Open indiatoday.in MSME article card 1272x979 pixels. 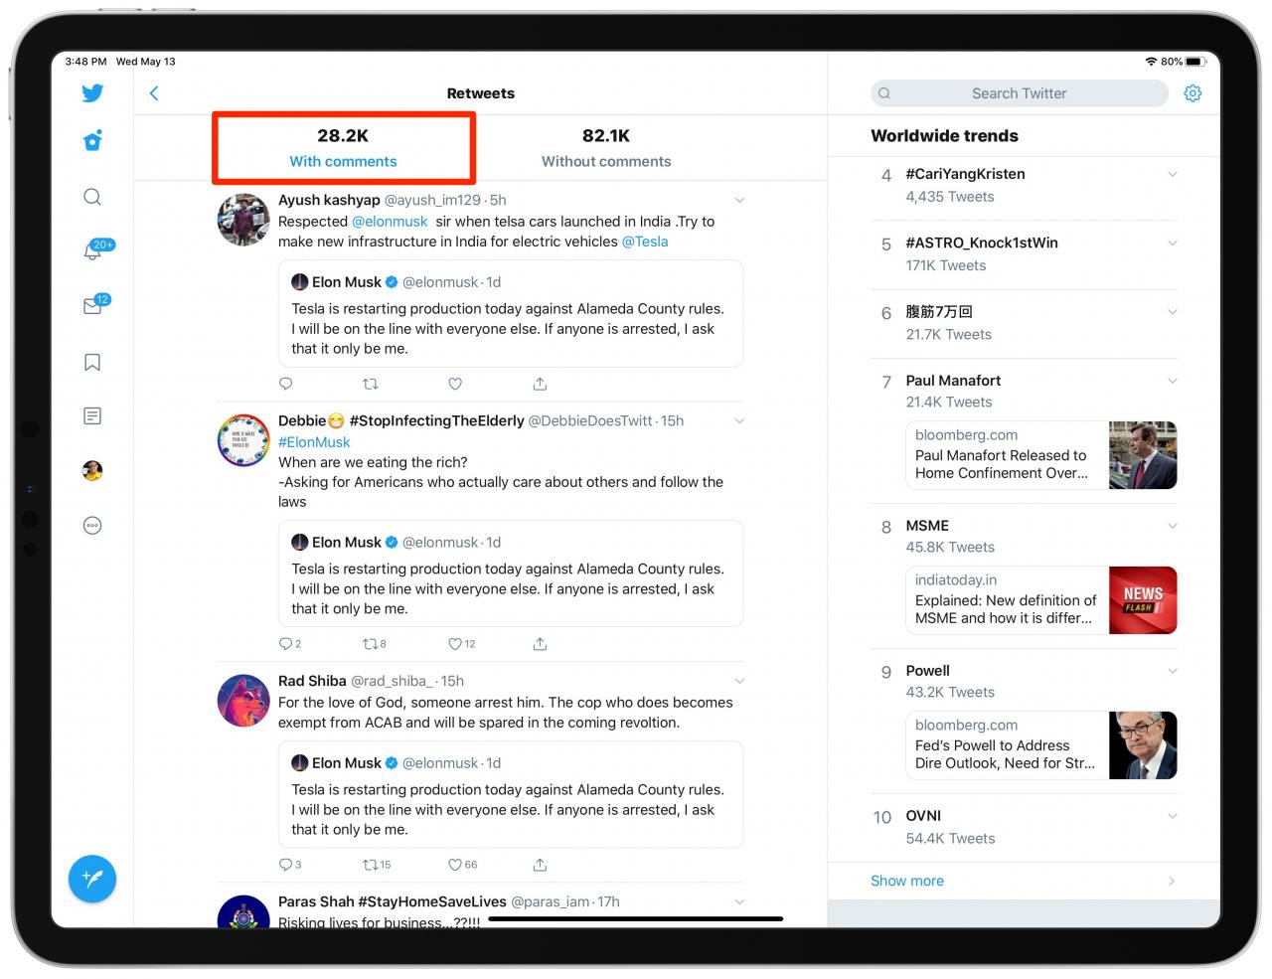[1041, 600]
